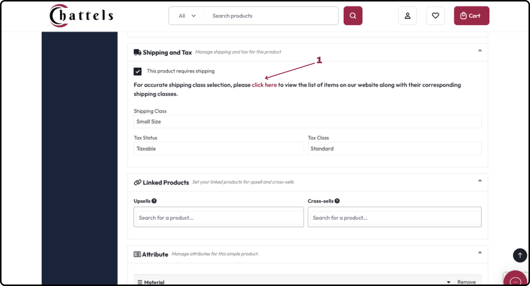
Task: Open the chat bubble widget
Action: click(x=515, y=279)
